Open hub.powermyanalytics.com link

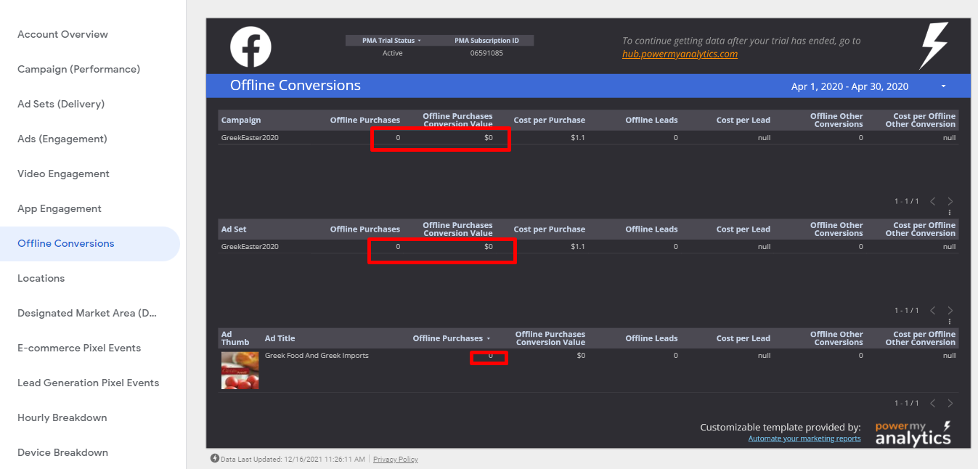pos(680,54)
